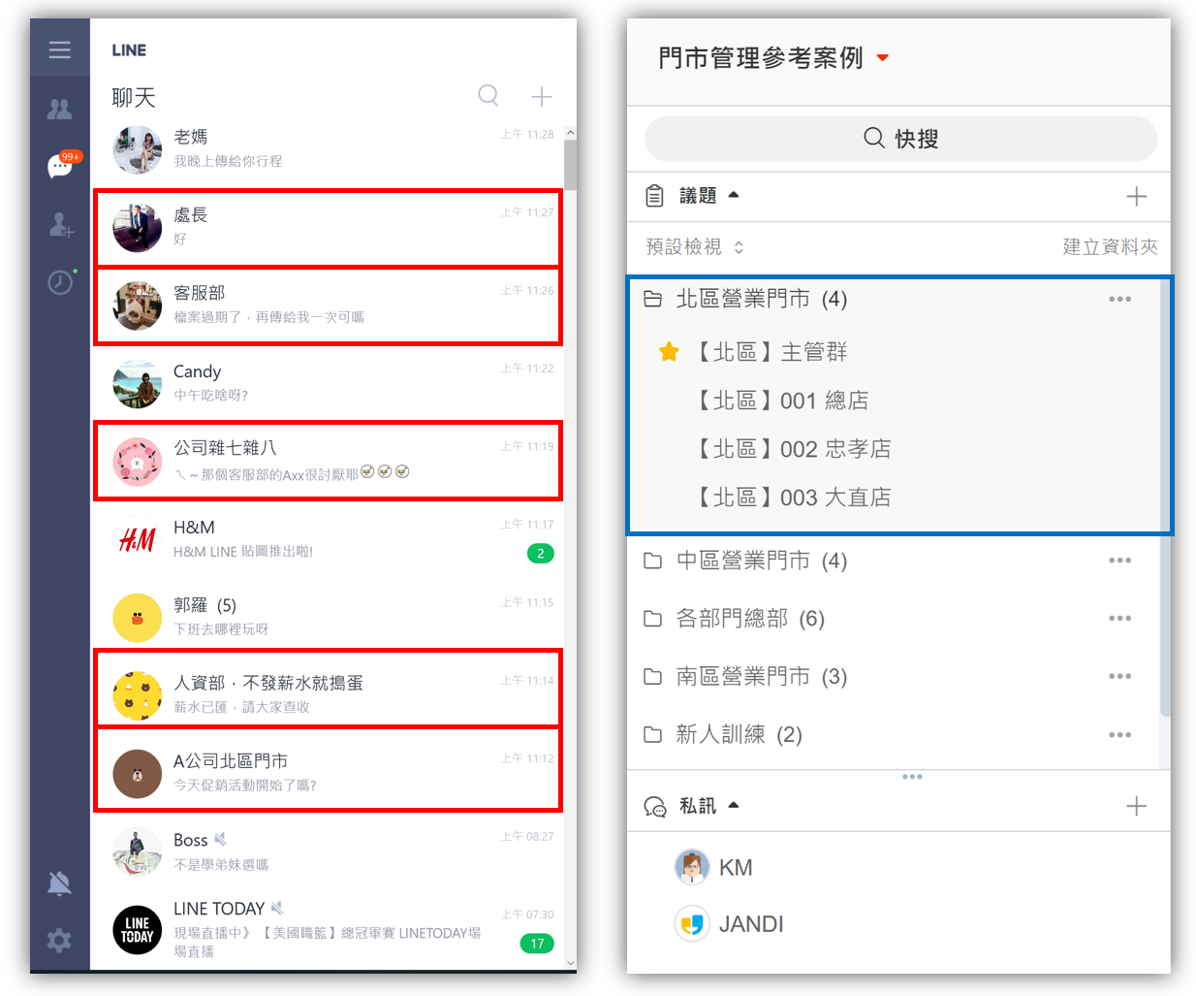Start a new chat with plus icon

tap(542, 96)
